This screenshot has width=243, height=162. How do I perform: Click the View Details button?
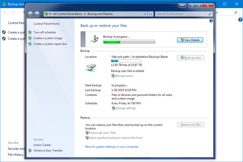pos(190,40)
